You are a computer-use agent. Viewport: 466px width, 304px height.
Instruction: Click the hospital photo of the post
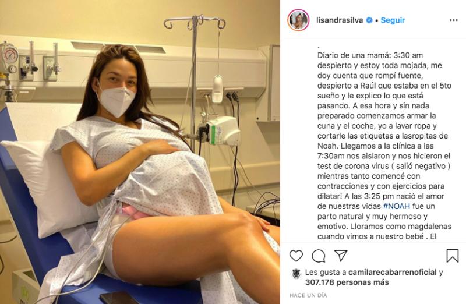[x=140, y=152]
